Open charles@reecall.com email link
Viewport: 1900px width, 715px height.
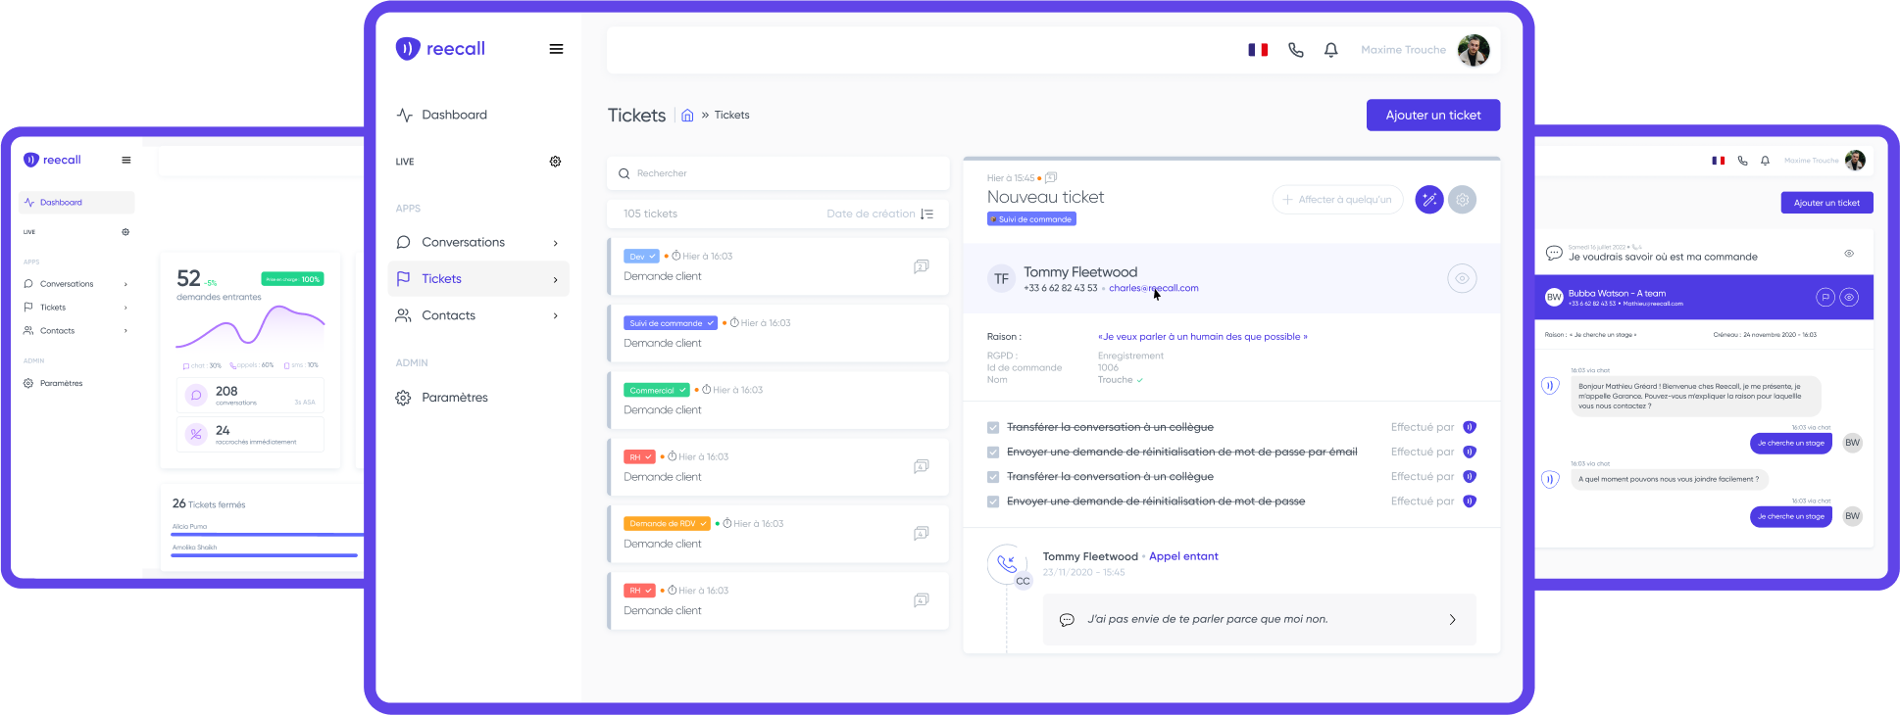1154,288
